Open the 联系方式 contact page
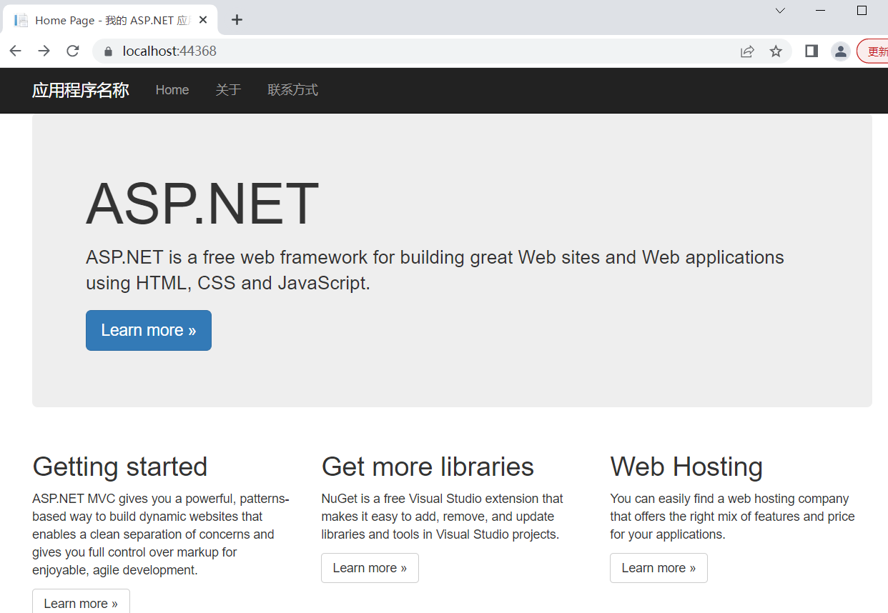888x613 pixels. point(293,90)
